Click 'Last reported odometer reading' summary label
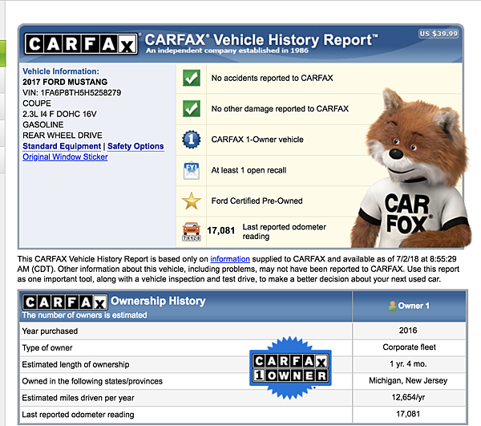This screenshot has height=426, width=481. [x=285, y=231]
